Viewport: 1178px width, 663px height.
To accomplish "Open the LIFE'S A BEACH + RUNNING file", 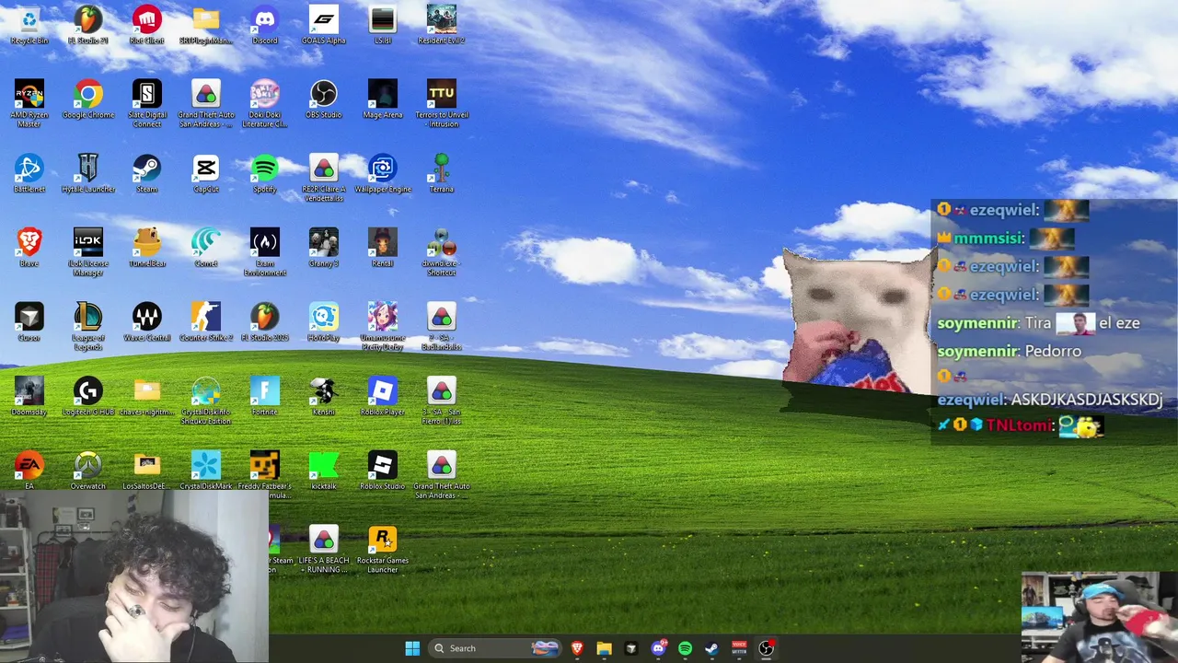I will coord(323,550).
